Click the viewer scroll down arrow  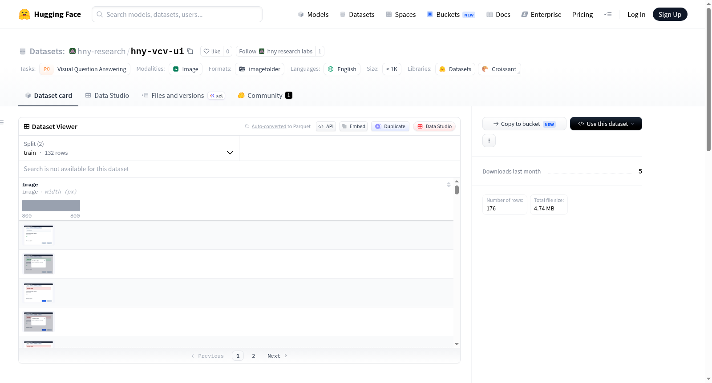point(457,344)
